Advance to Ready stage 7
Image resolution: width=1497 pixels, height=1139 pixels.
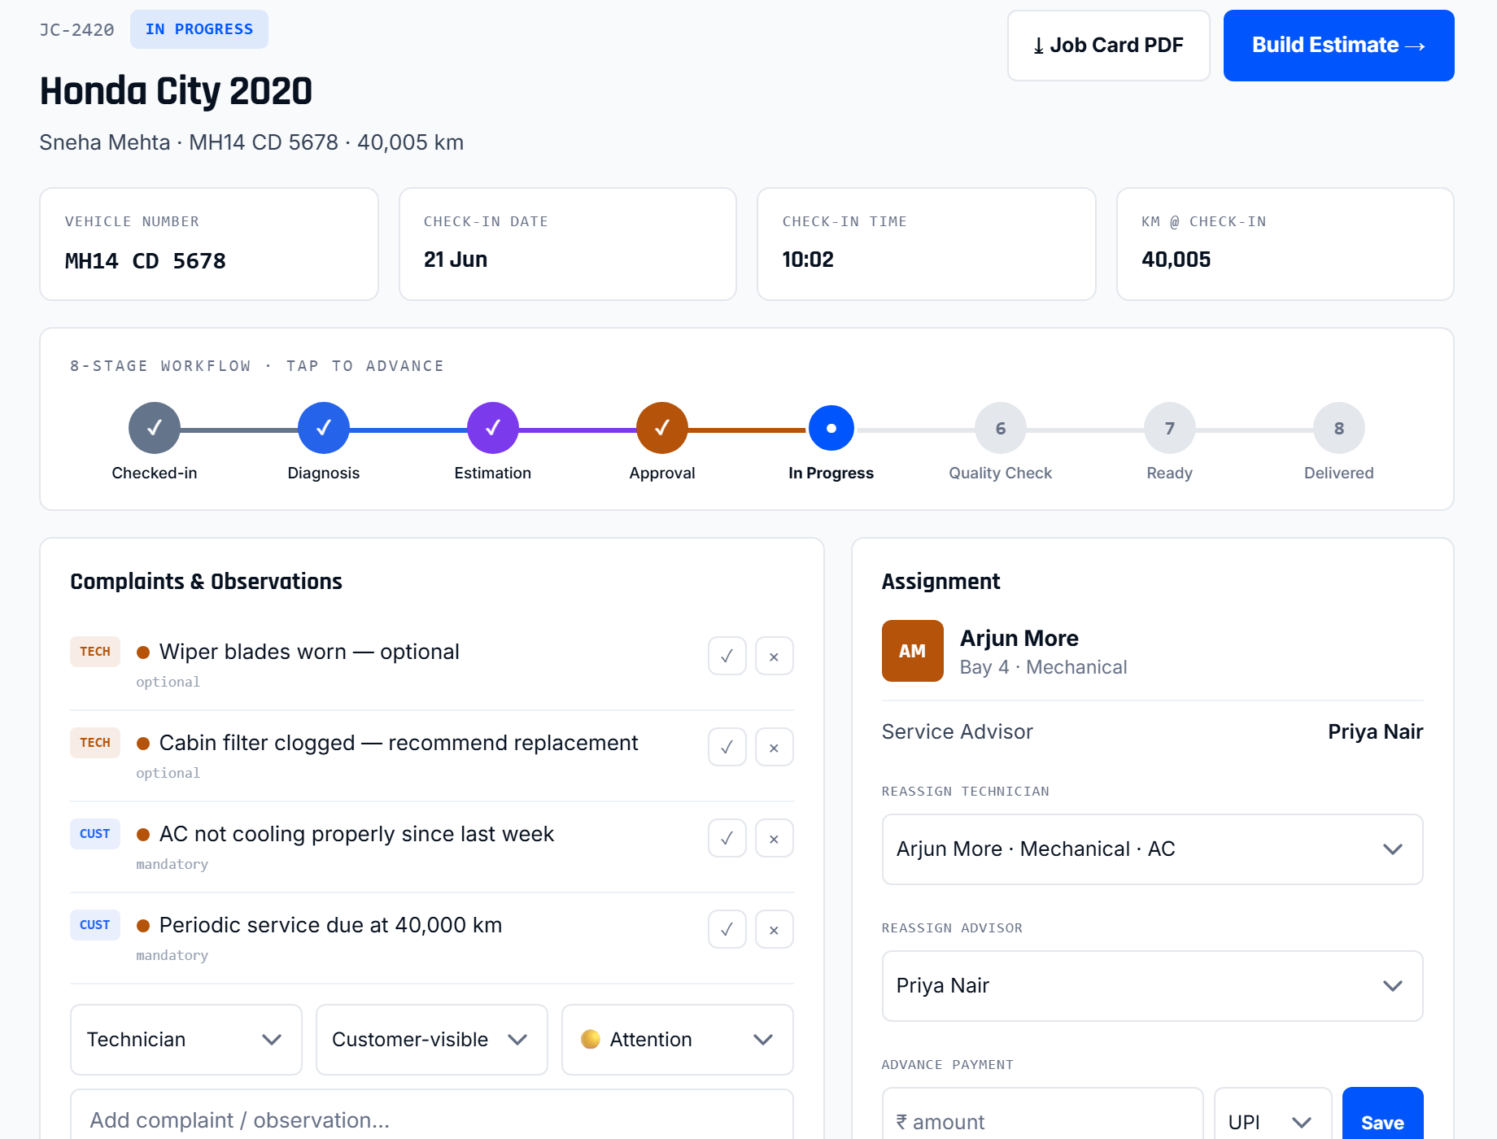[1170, 428]
